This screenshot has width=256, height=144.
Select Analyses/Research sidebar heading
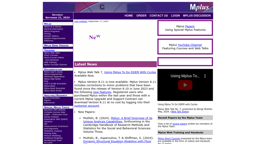coord(56,95)
